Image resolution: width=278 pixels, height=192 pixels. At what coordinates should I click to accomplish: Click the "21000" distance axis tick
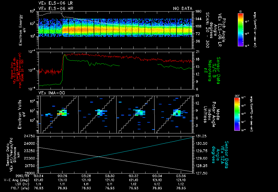point(29,173)
